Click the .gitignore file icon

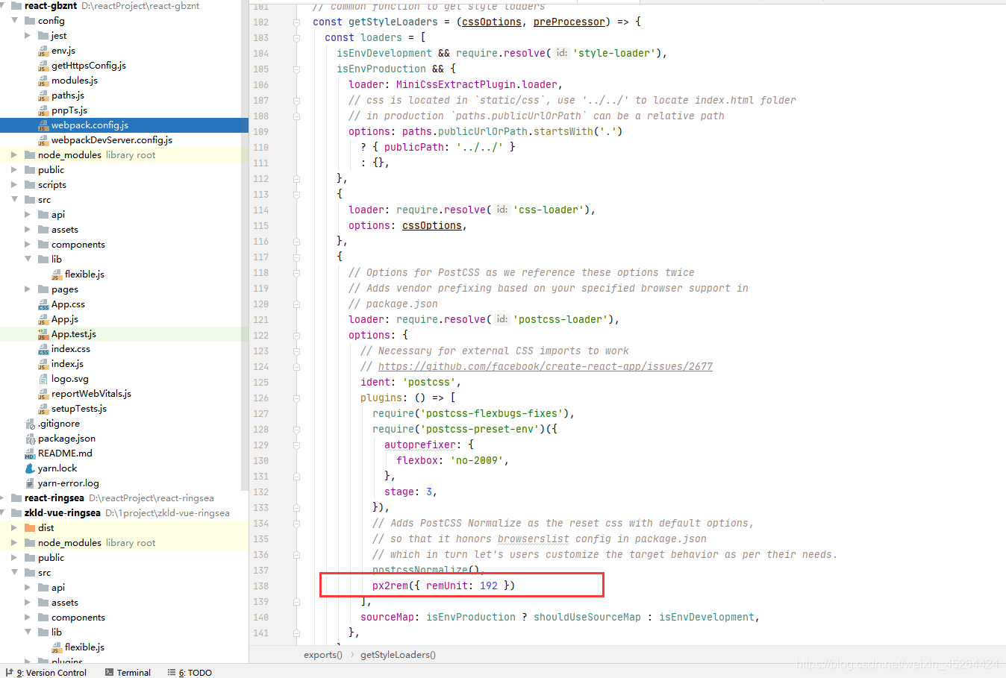pos(30,424)
